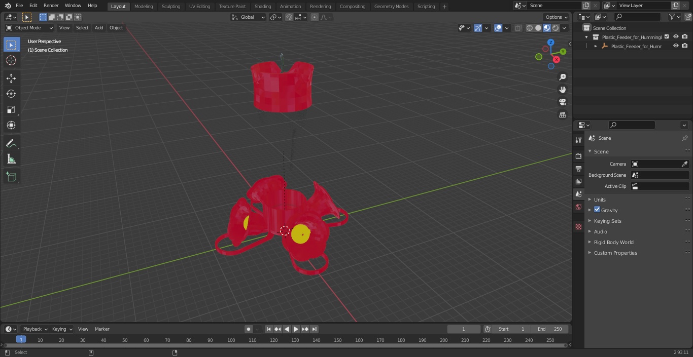Image resolution: width=693 pixels, height=357 pixels.
Task: Disable rendering of Plastic_Feeder collection
Action: (x=685, y=37)
